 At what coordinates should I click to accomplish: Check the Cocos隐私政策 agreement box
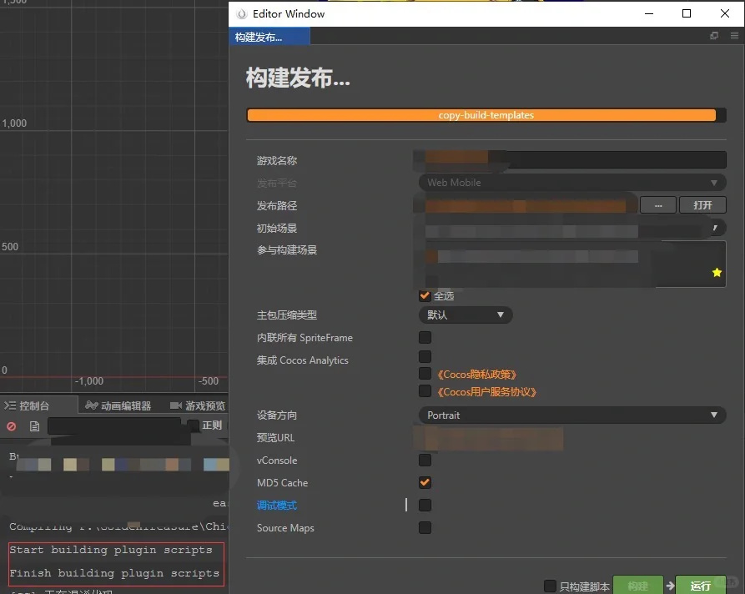[x=425, y=374]
